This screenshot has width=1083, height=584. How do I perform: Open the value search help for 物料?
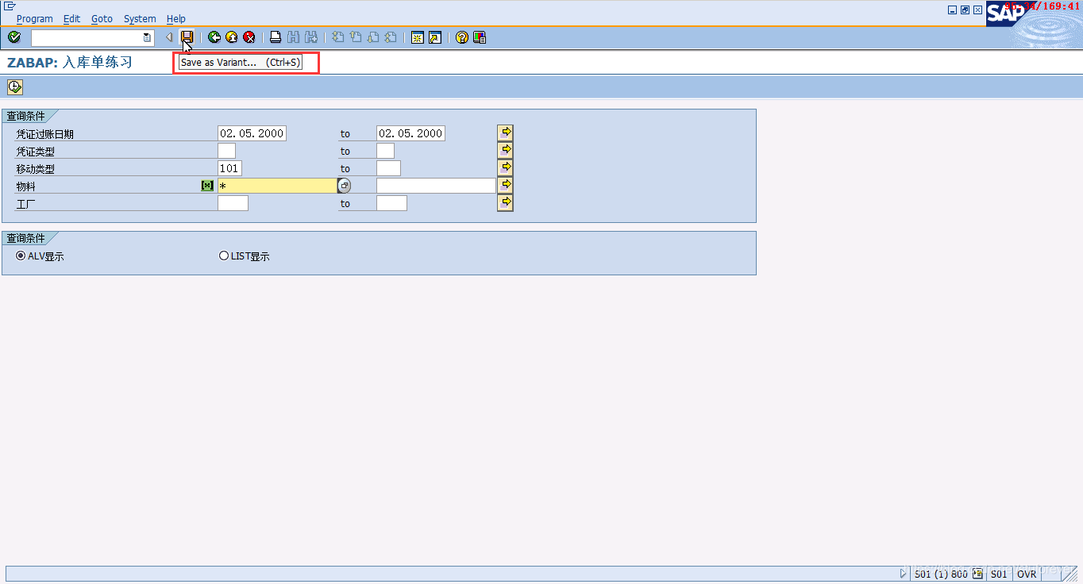tap(344, 186)
